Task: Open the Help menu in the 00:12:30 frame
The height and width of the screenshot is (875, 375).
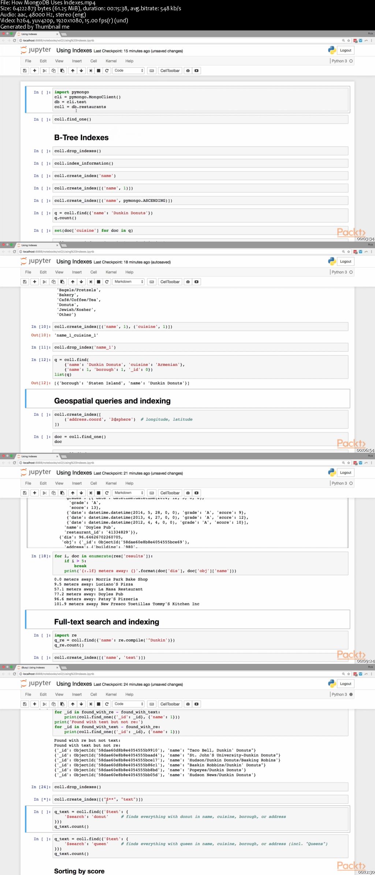Action: click(129, 695)
